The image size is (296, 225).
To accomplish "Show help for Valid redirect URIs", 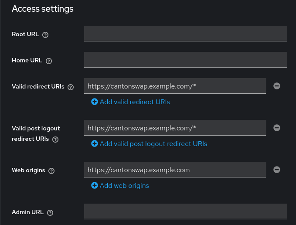I will click(71, 87).
